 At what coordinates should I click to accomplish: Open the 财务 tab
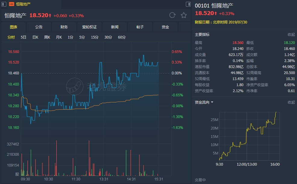pyautogui.click(x=64, y=27)
